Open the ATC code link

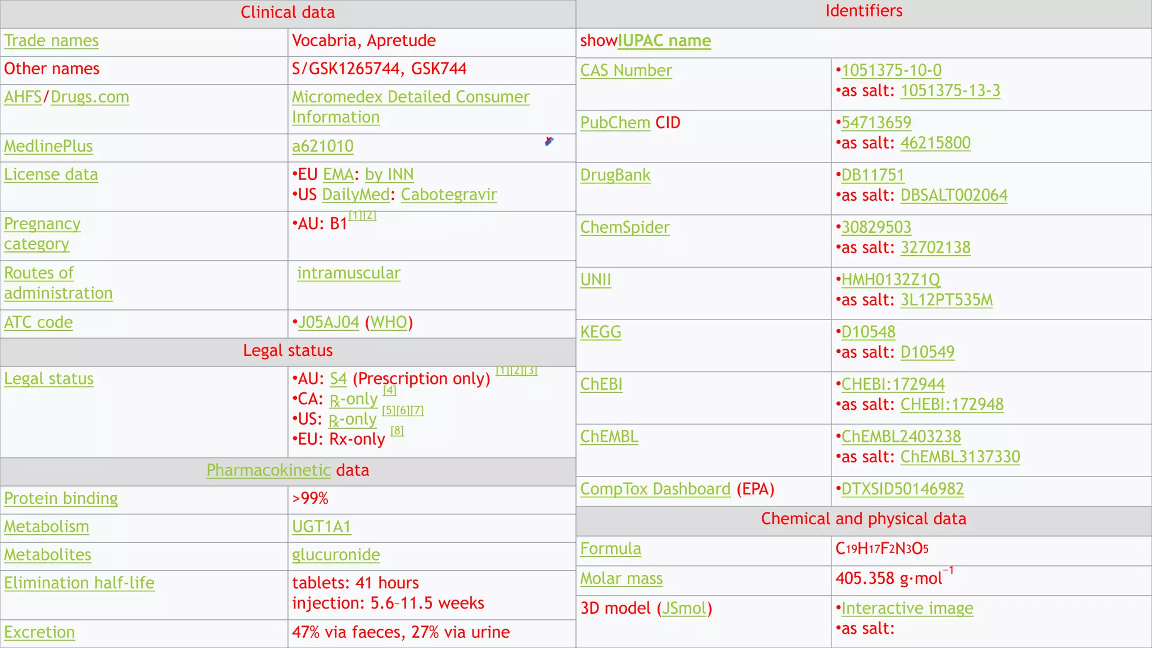coord(38,322)
